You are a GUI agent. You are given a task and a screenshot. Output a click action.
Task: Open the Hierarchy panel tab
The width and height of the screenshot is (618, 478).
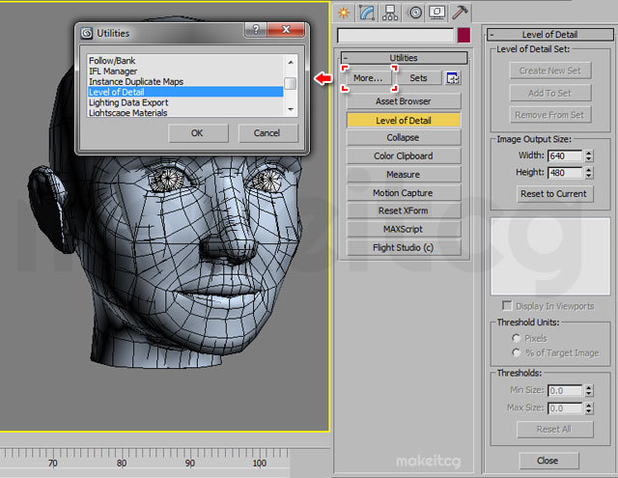coord(390,12)
